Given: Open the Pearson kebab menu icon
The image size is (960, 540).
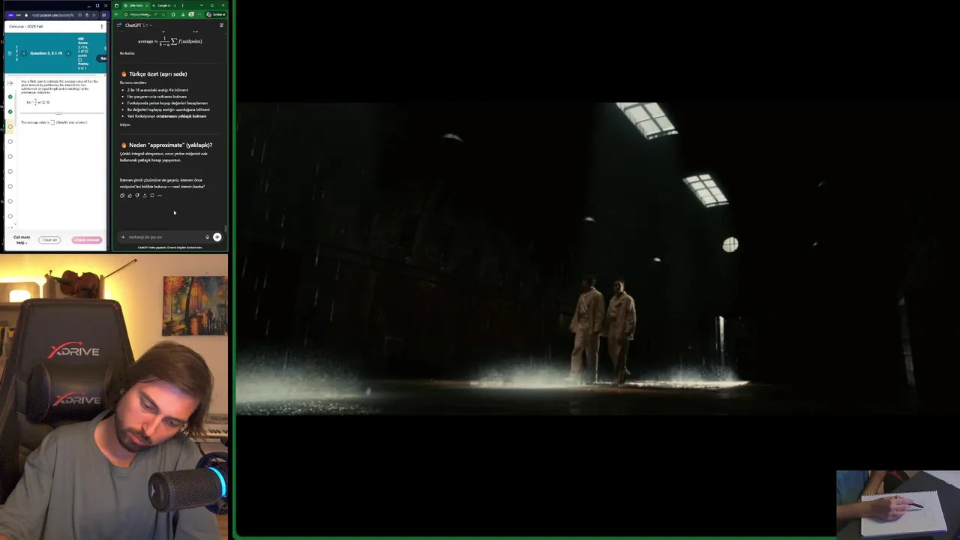Looking at the screenshot, I should click(x=102, y=26).
